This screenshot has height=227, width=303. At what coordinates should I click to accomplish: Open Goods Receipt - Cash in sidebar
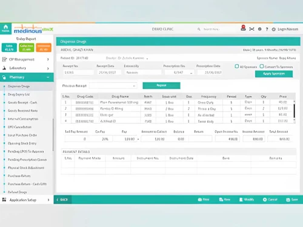tap(22, 102)
